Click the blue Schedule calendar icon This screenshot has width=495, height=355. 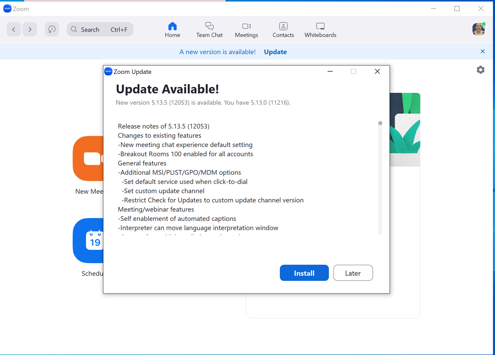(x=88, y=241)
